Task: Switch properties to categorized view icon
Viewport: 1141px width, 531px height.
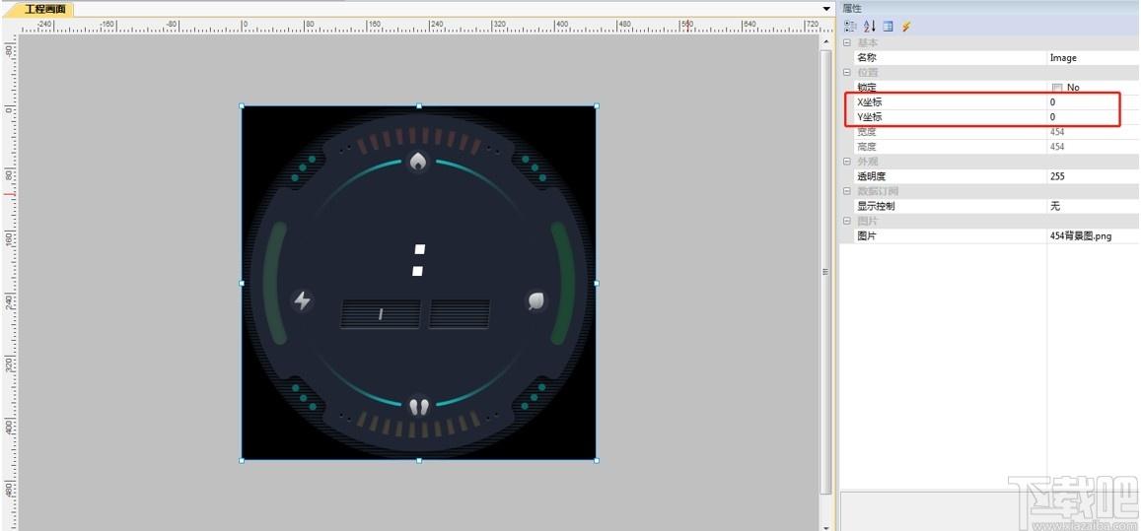Action: point(850,27)
